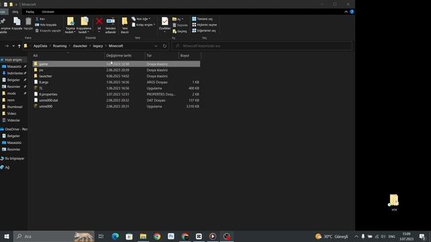The height and width of the screenshot is (242, 431).
Task: Open Photoshop from the taskbar
Action: click(170, 236)
